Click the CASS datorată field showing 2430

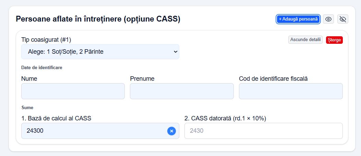coord(263,131)
